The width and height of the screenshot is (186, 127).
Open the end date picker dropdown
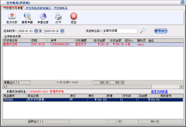click(x=62, y=31)
